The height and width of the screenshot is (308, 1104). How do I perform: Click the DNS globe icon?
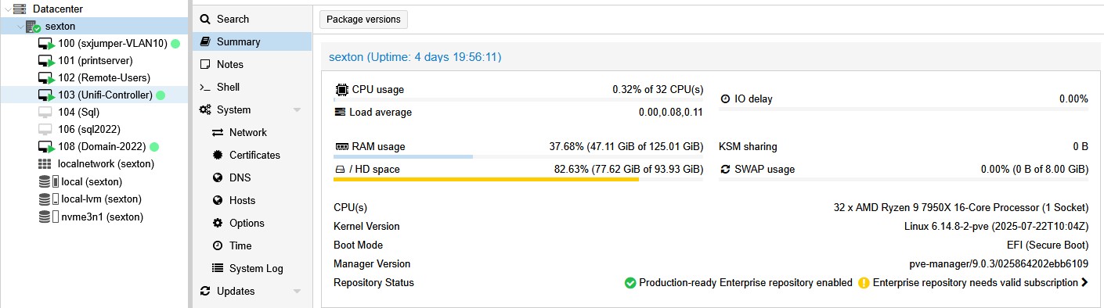(218, 177)
